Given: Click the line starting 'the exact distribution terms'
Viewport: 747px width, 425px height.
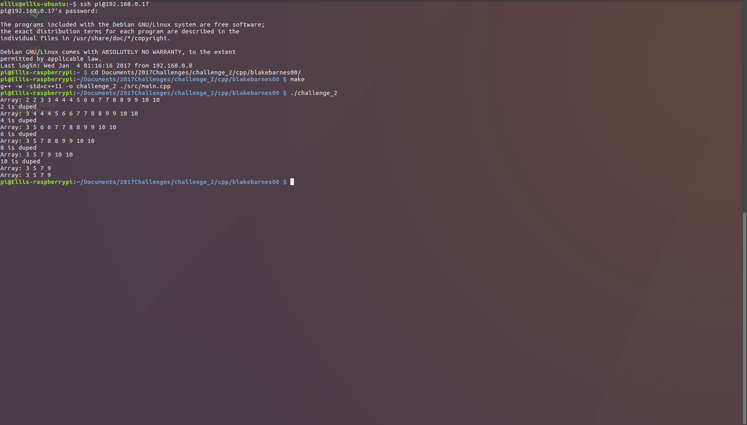Looking at the screenshot, I should [x=120, y=31].
